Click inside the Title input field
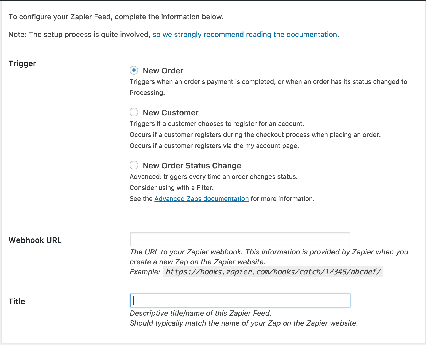The height and width of the screenshot is (345, 426). click(x=240, y=301)
